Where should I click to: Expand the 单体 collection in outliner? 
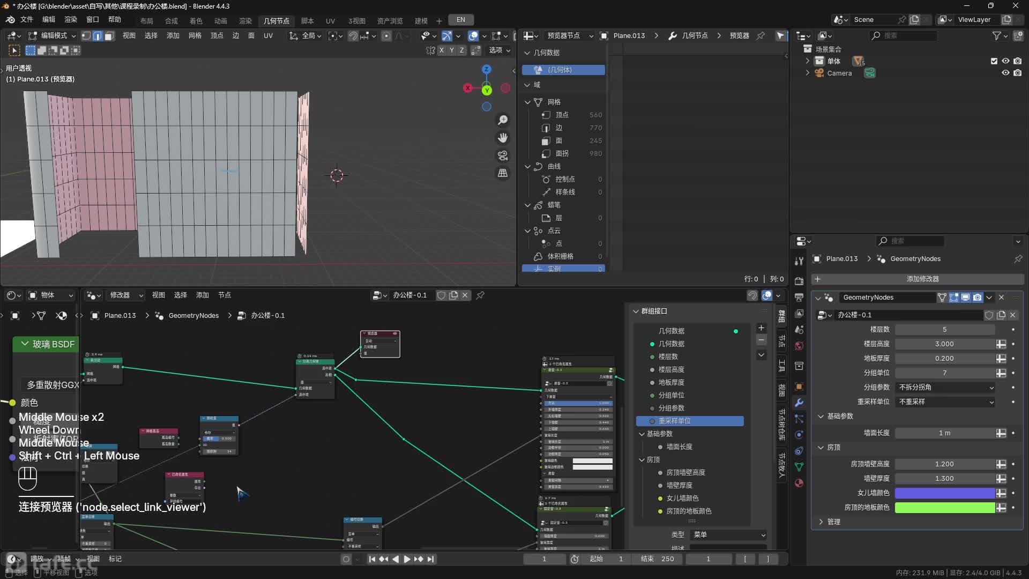808,61
